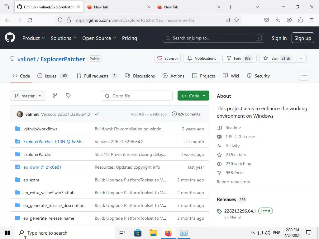Screen dimensions: 319x239
Task: Open the Firefox View icon at top left
Action: 6,7
